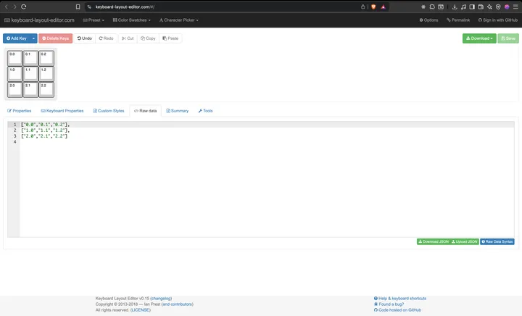Open Options in the top navbar
The width and height of the screenshot is (522, 316).
coord(429,20)
